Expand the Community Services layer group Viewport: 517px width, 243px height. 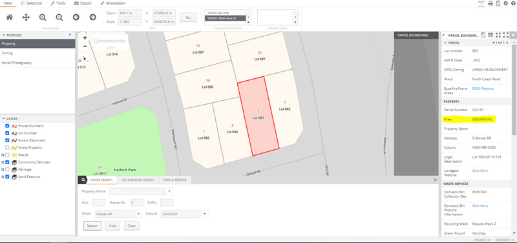coord(3,162)
